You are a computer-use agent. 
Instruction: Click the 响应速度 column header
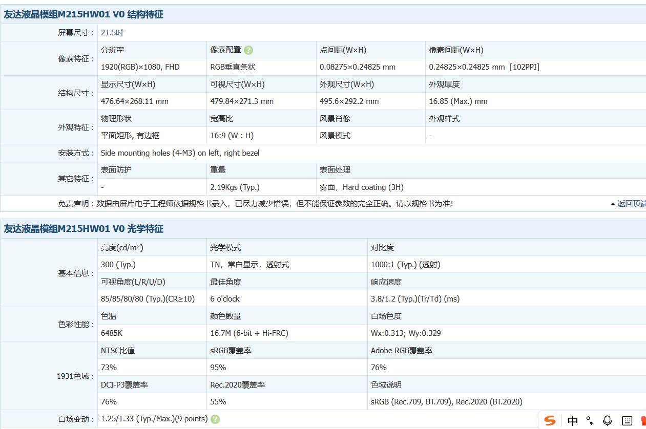coord(386,282)
